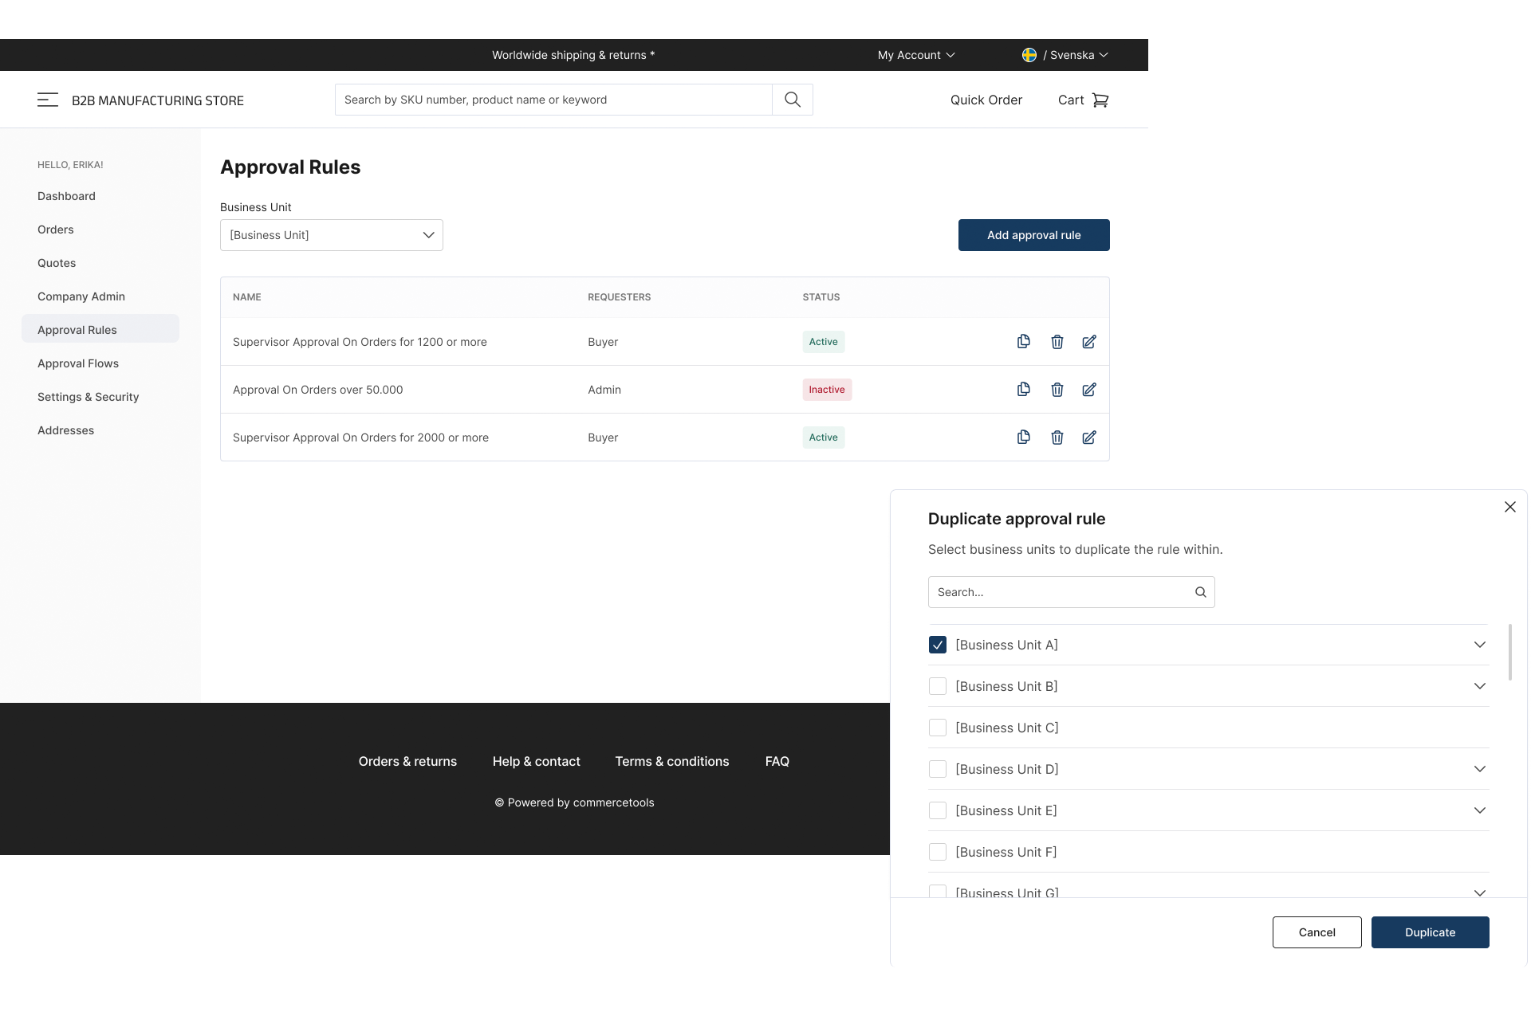Open Company Admin in sidebar
This screenshot has height=1020, width=1531.
coord(81,296)
